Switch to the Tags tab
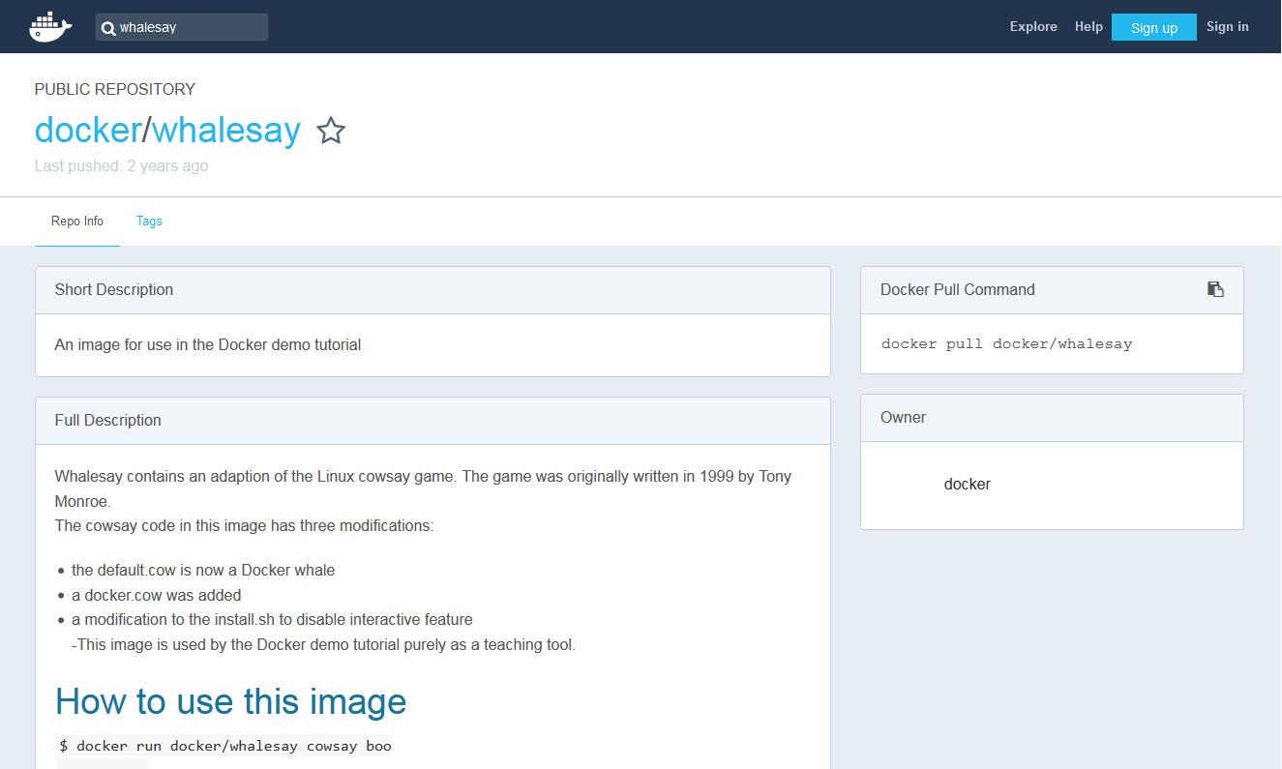Viewport: 1282px width, 769px height. (x=149, y=222)
